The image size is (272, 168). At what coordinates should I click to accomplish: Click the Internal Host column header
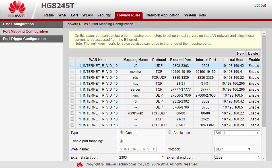pos(233,60)
